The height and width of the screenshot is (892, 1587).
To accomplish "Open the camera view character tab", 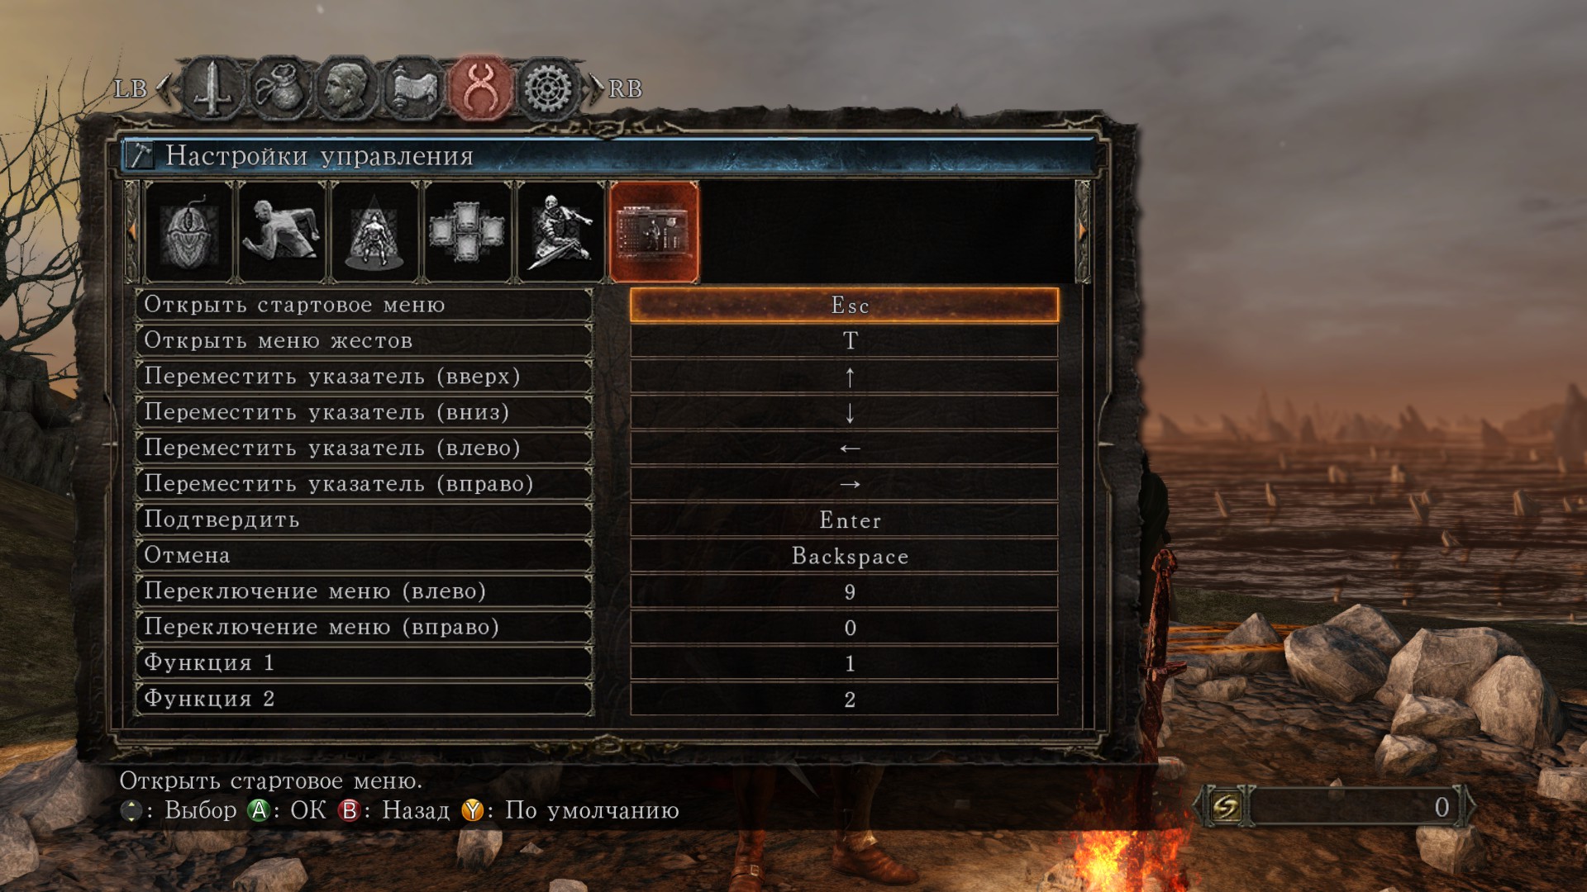I will [x=374, y=232].
